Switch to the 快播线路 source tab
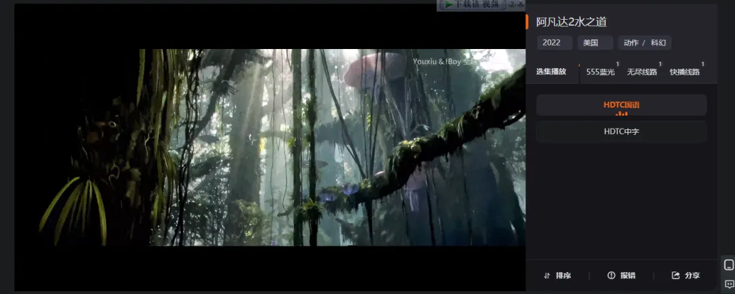 point(685,71)
